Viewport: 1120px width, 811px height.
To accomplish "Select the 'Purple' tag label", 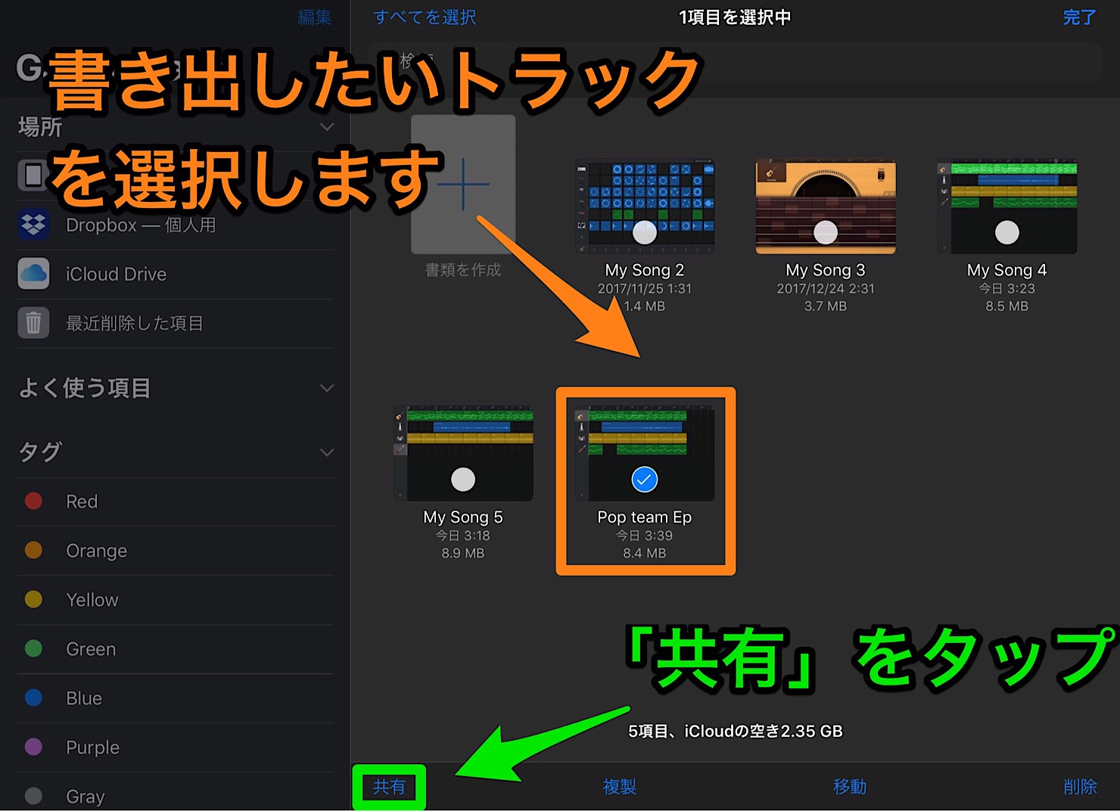I will coord(92,747).
